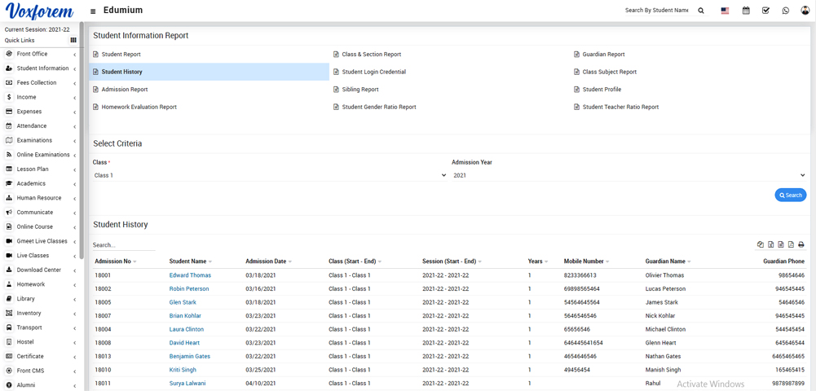Open student link Edward Thomas
The height and width of the screenshot is (391, 816).
click(190, 275)
